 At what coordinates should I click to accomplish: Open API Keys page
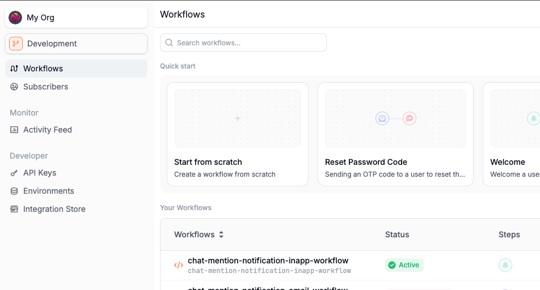pos(77,173)
